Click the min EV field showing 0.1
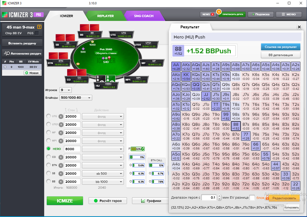307x217 pixels. click(209, 198)
